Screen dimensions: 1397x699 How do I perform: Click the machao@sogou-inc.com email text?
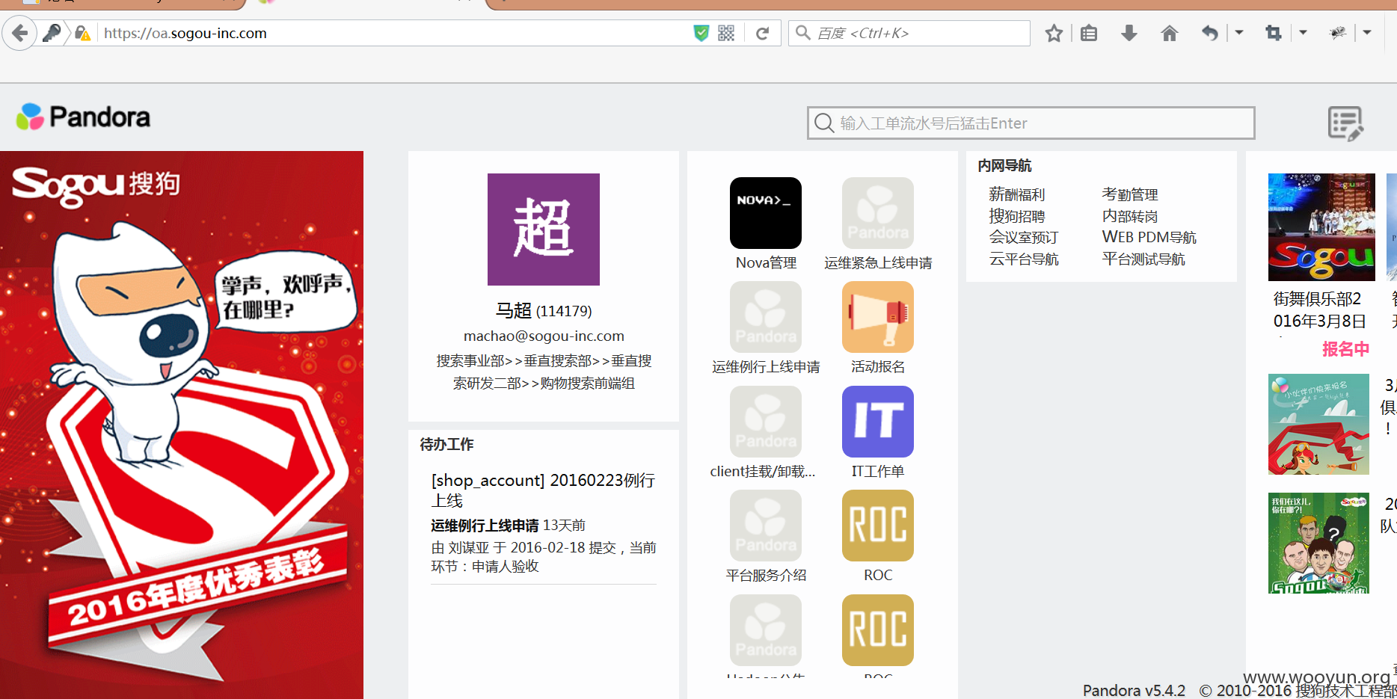[x=544, y=336]
